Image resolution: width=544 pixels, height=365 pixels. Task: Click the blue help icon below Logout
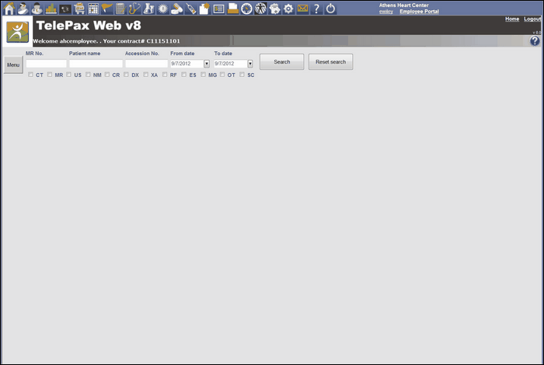click(535, 40)
